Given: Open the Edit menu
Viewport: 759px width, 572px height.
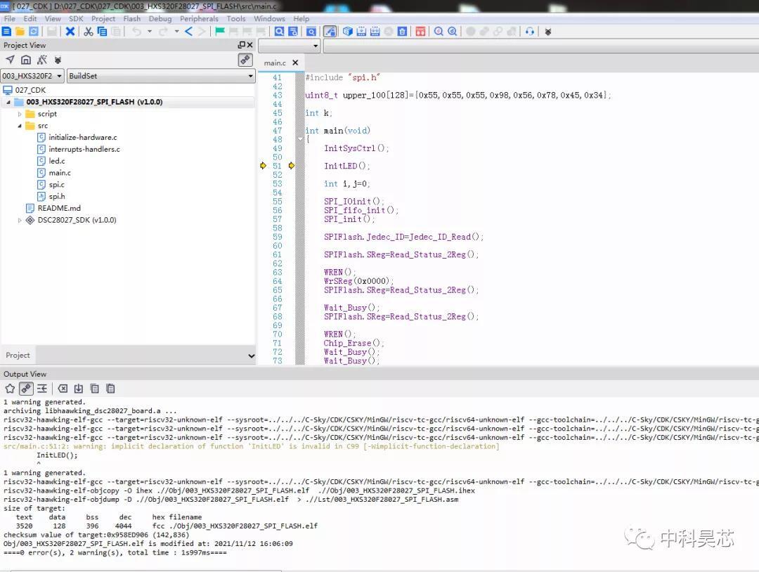Looking at the screenshot, I should coord(30,18).
